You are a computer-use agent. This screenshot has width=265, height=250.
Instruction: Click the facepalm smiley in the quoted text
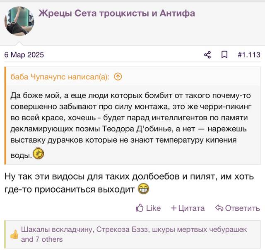(39, 153)
